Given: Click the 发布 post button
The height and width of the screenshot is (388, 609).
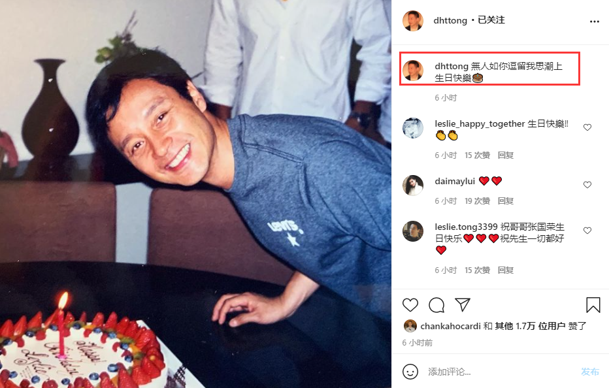Looking at the screenshot, I should pyautogui.click(x=589, y=372).
